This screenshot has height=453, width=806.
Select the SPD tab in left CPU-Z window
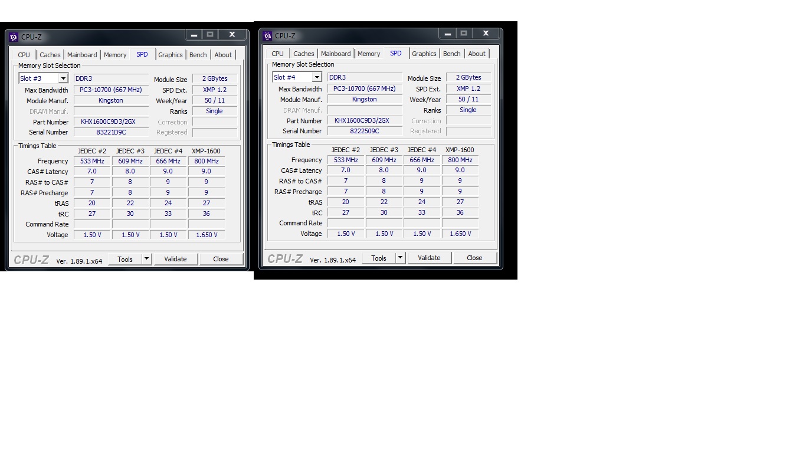pyautogui.click(x=142, y=54)
